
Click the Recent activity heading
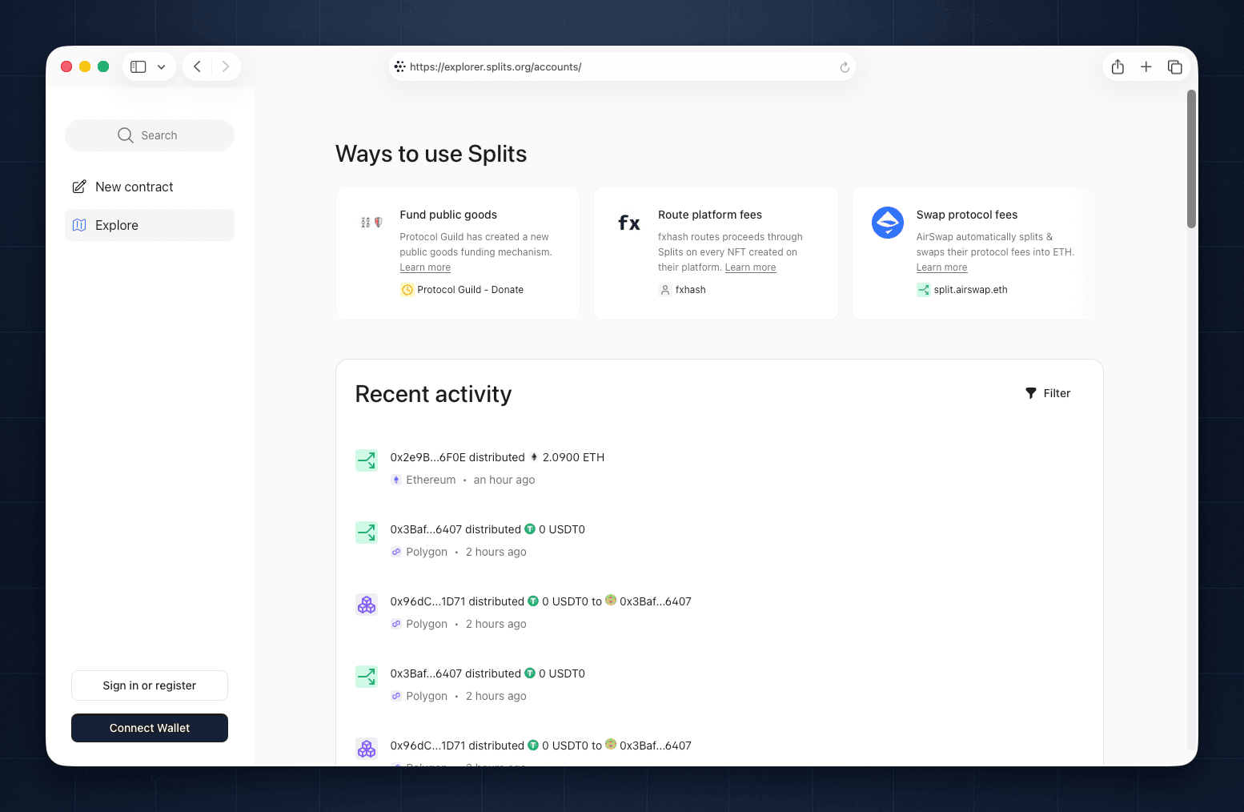point(433,394)
